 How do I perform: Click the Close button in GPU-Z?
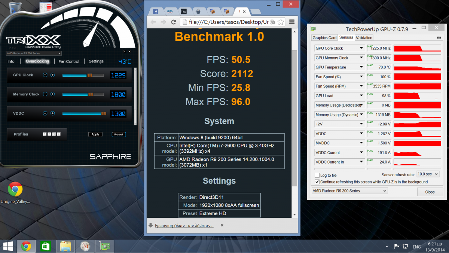click(x=430, y=192)
